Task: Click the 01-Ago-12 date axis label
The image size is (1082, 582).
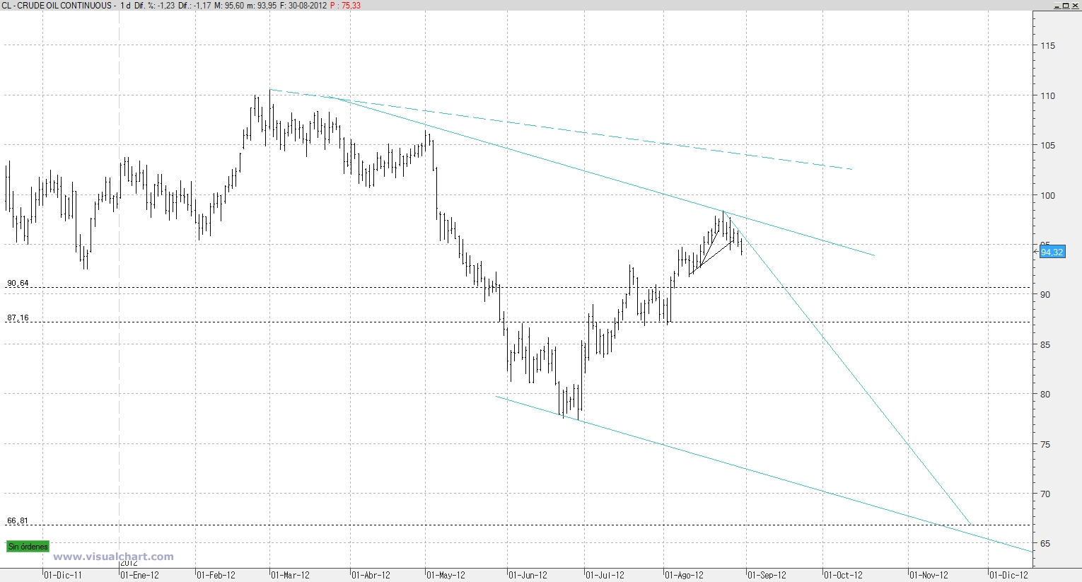Action: pyautogui.click(x=684, y=576)
